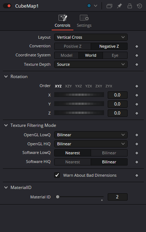146x232 pixels.
Task: Set Software HiQ to Bilinear
Action: point(109,162)
